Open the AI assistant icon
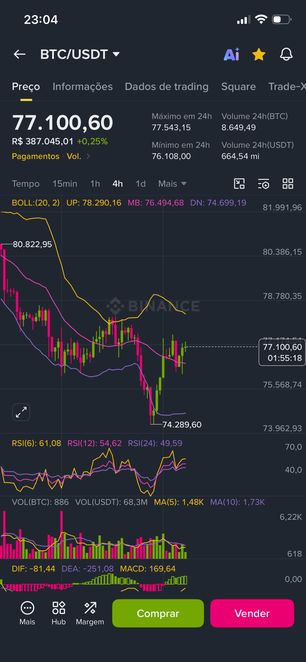The height and width of the screenshot is (662, 306). click(x=232, y=54)
